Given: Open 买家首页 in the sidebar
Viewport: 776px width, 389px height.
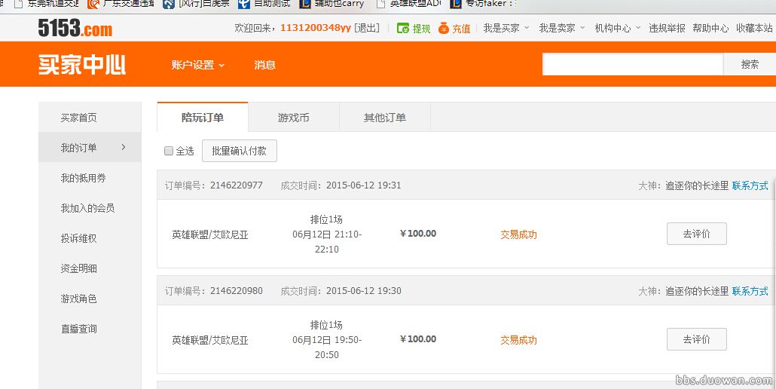Looking at the screenshot, I should tap(78, 118).
